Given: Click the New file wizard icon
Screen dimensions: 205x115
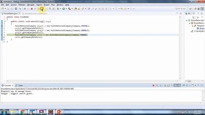Looking at the screenshot, I should coord(3,9).
